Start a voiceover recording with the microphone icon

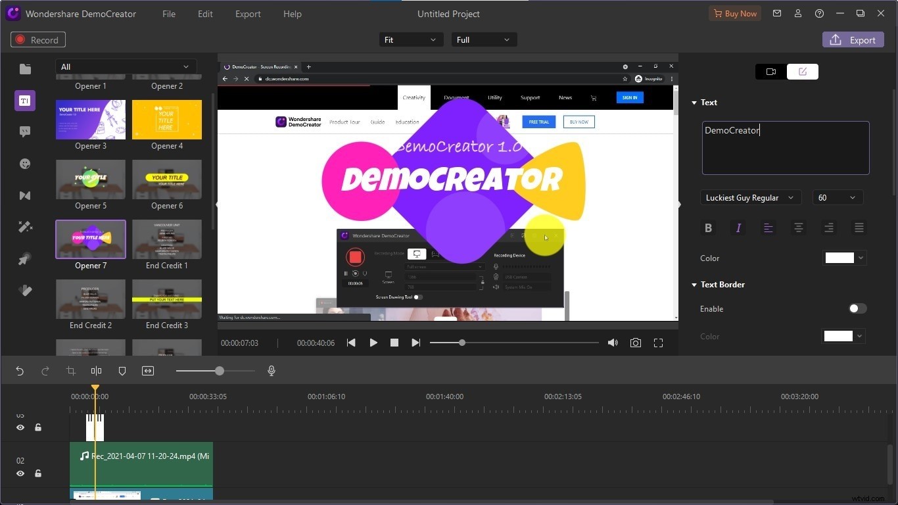point(272,371)
